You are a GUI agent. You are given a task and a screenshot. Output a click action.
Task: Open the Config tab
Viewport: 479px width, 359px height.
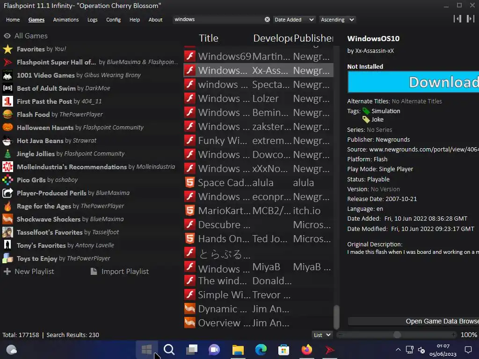[x=113, y=20]
